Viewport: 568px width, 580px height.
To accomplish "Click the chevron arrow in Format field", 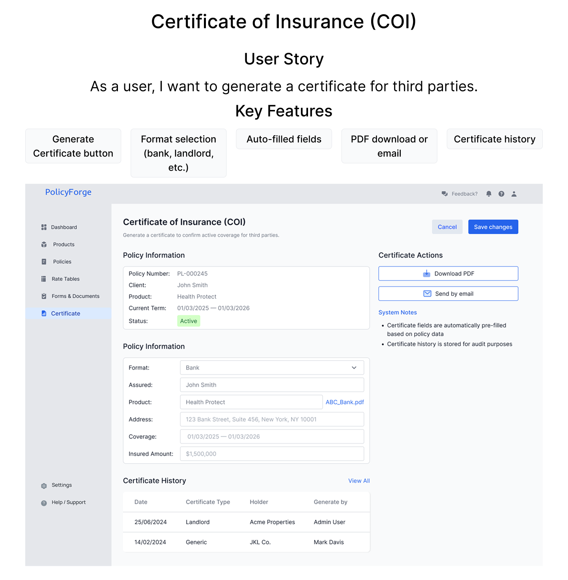I will tap(354, 368).
